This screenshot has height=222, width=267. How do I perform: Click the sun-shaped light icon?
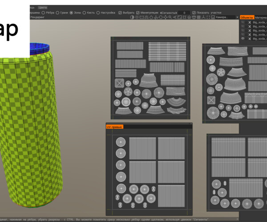point(137,17)
